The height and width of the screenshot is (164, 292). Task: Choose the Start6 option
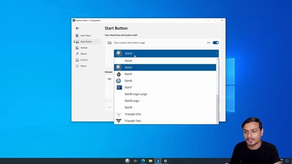click(165, 81)
